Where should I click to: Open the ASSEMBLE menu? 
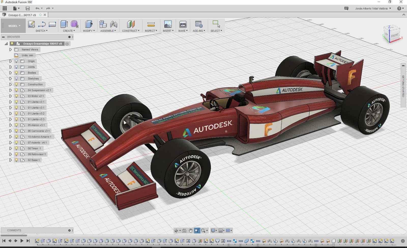tap(108, 31)
